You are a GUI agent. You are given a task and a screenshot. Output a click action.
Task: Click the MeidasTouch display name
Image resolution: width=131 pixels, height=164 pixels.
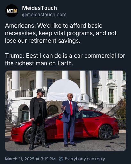pos(39,8)
